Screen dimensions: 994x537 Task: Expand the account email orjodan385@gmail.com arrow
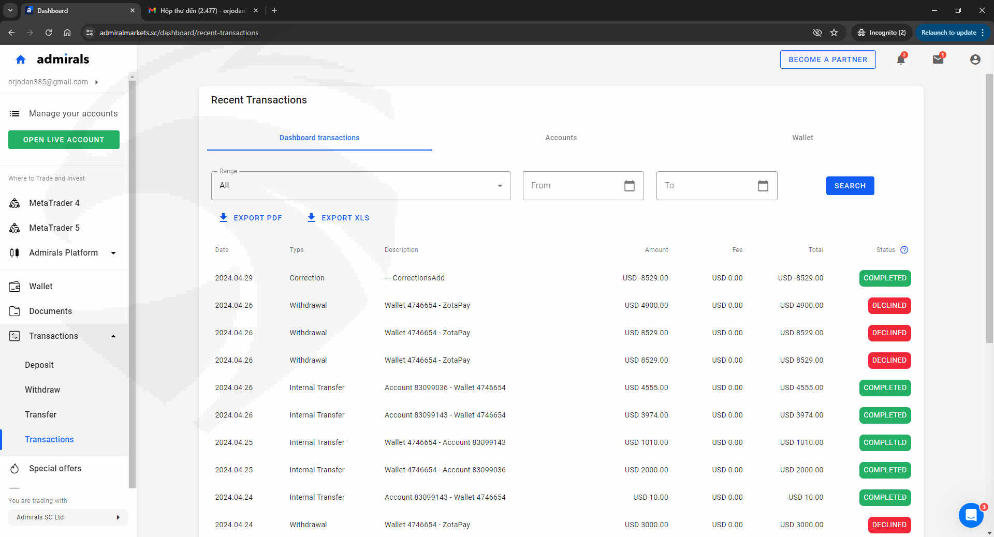pyautogui.click(x=96, y=82)
